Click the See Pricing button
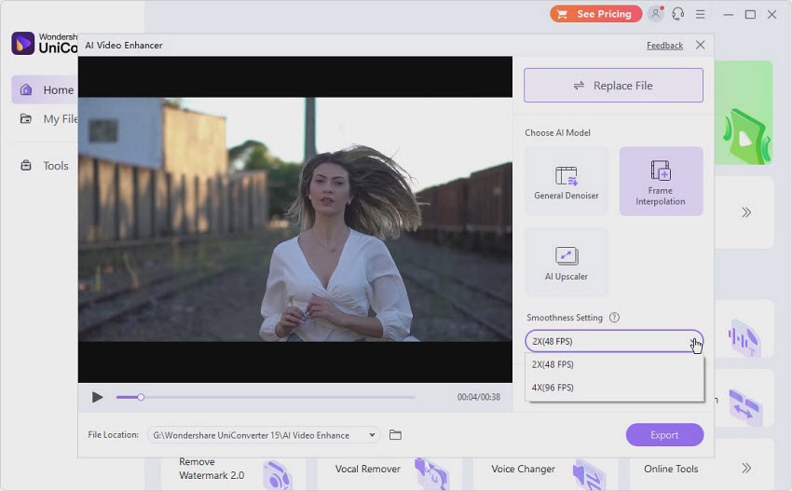Image resolution: width=792 pixels, height=491 pixels. coord(595,14)
